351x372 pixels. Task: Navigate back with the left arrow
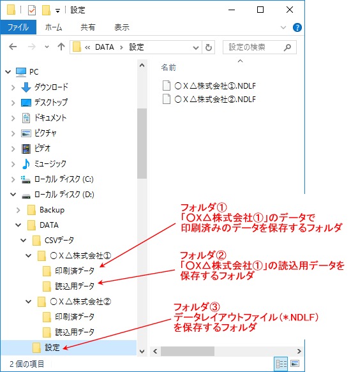[13, 47]
